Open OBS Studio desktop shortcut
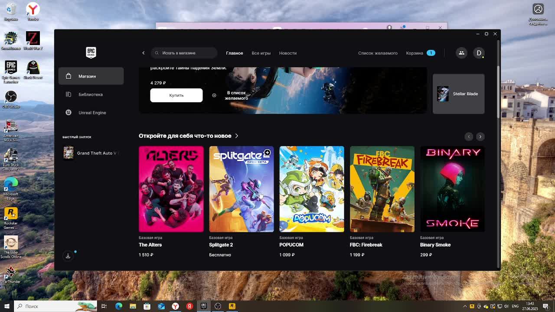This screenshot has height=312, width=555. (11, 99)
